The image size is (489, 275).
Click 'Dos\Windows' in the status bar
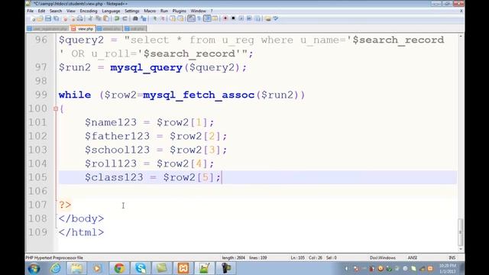pyautogui.click(x=383, y=258)
